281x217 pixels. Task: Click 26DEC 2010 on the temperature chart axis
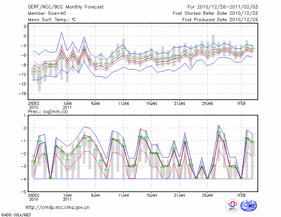point(33,106)
